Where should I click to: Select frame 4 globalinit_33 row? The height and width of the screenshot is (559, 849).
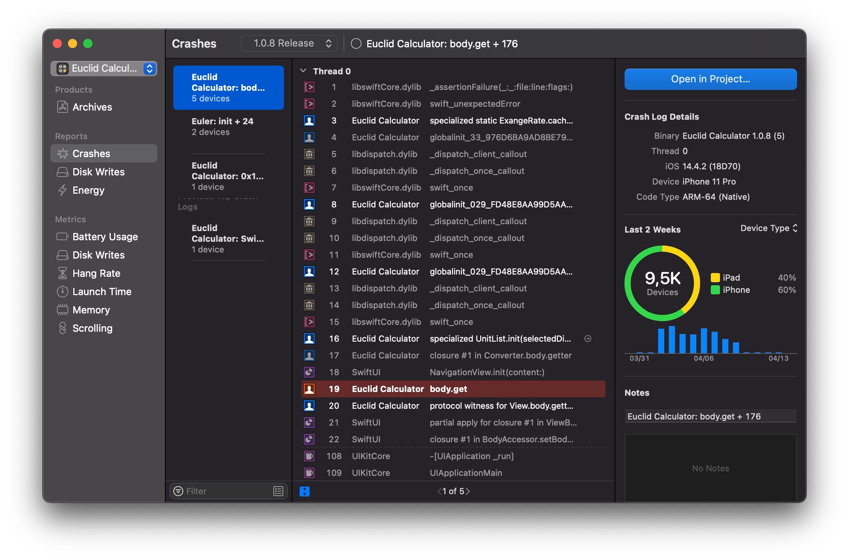point(454,137)
